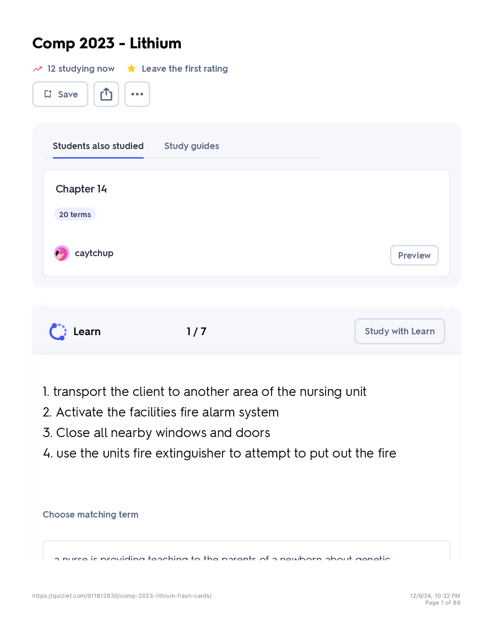Select the answer option about genetic teaching

click(246, 551)
